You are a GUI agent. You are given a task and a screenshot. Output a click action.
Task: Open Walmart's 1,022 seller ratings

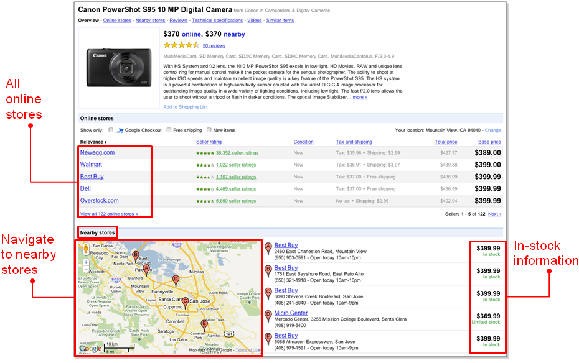(236, 165)
